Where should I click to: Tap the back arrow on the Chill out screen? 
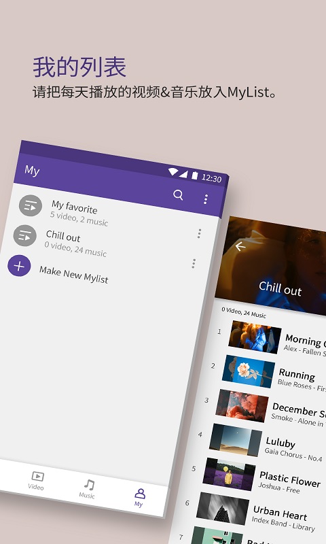(240, 246)
